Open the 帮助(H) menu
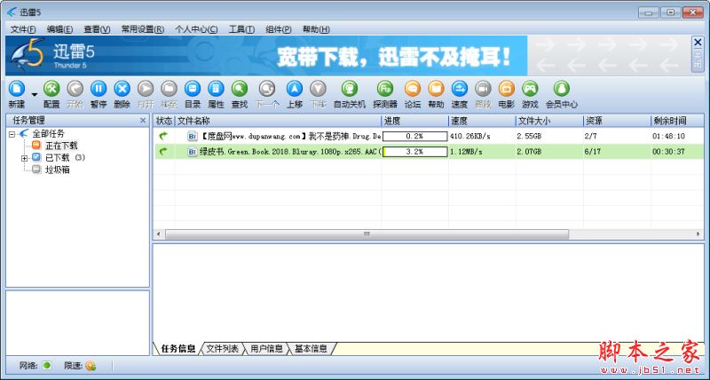The image size is (710, 380). point(316,29)
